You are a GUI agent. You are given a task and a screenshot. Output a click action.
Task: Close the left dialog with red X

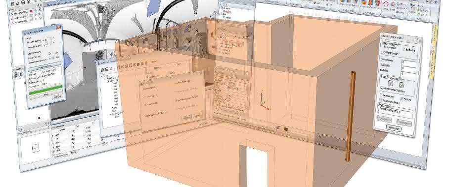tap(58, 28)
